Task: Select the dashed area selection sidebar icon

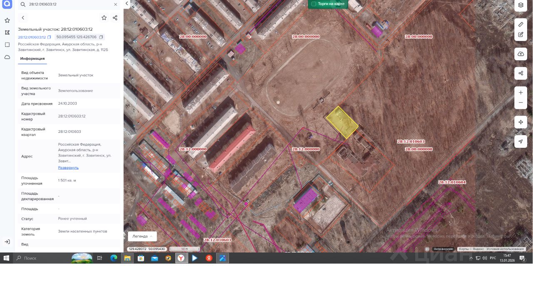Action: [x=7, y=45]
